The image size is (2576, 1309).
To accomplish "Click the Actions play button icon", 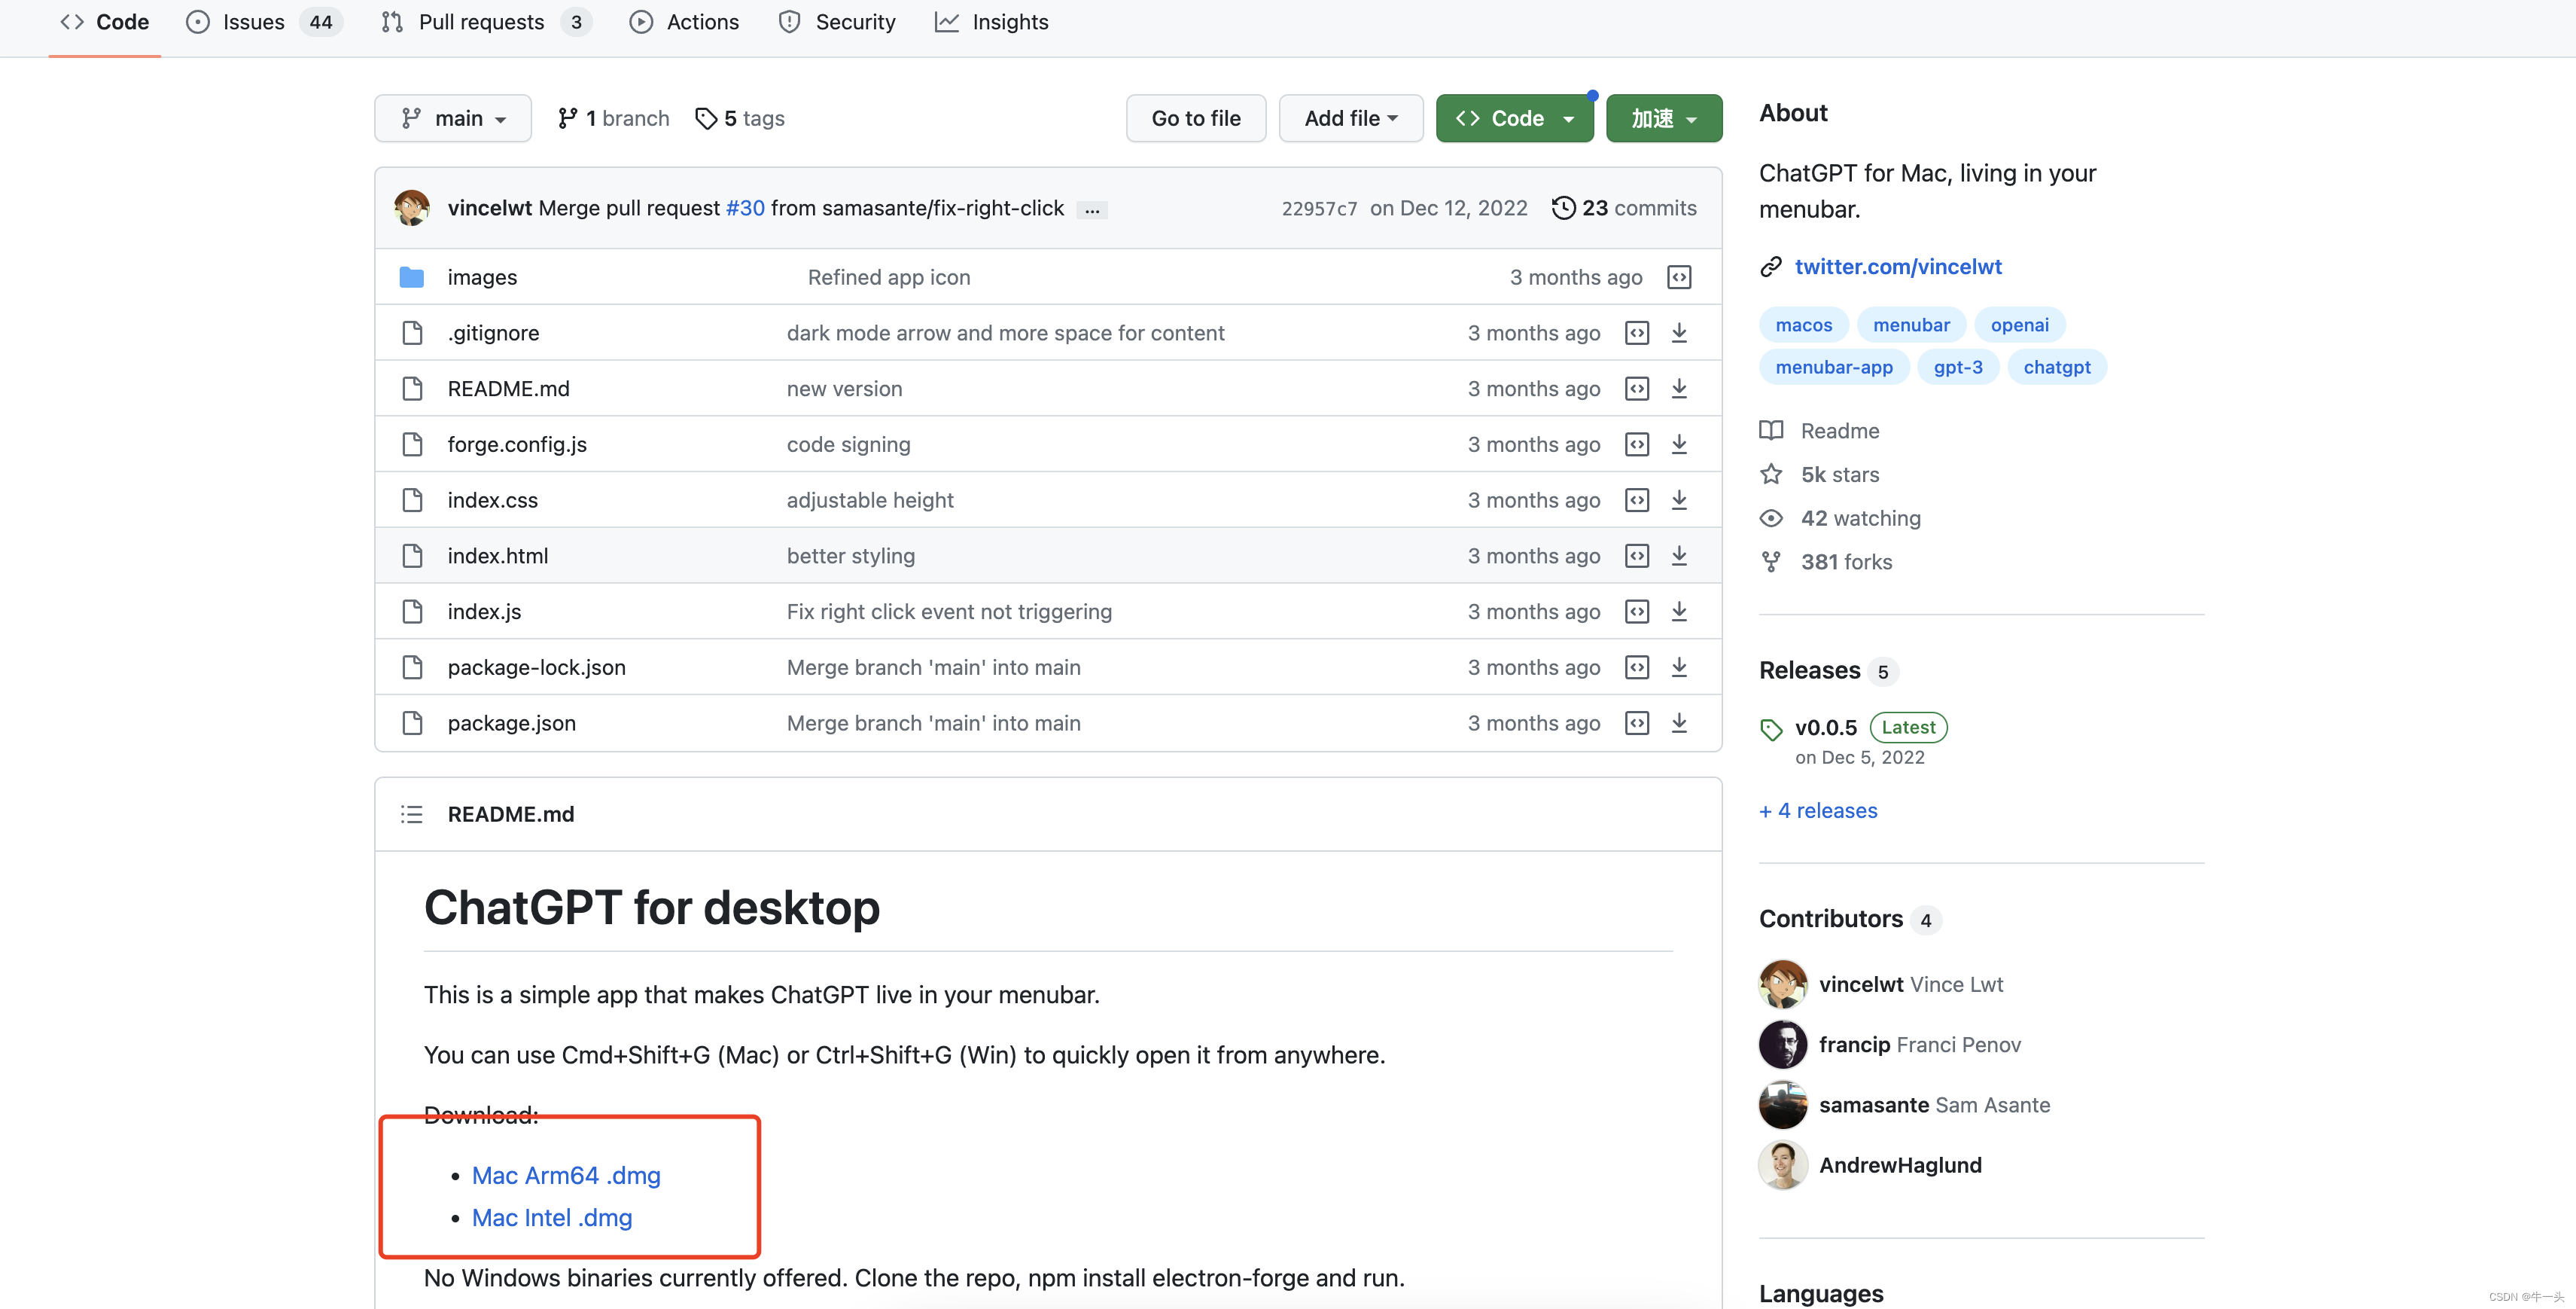I will point(639,22).
